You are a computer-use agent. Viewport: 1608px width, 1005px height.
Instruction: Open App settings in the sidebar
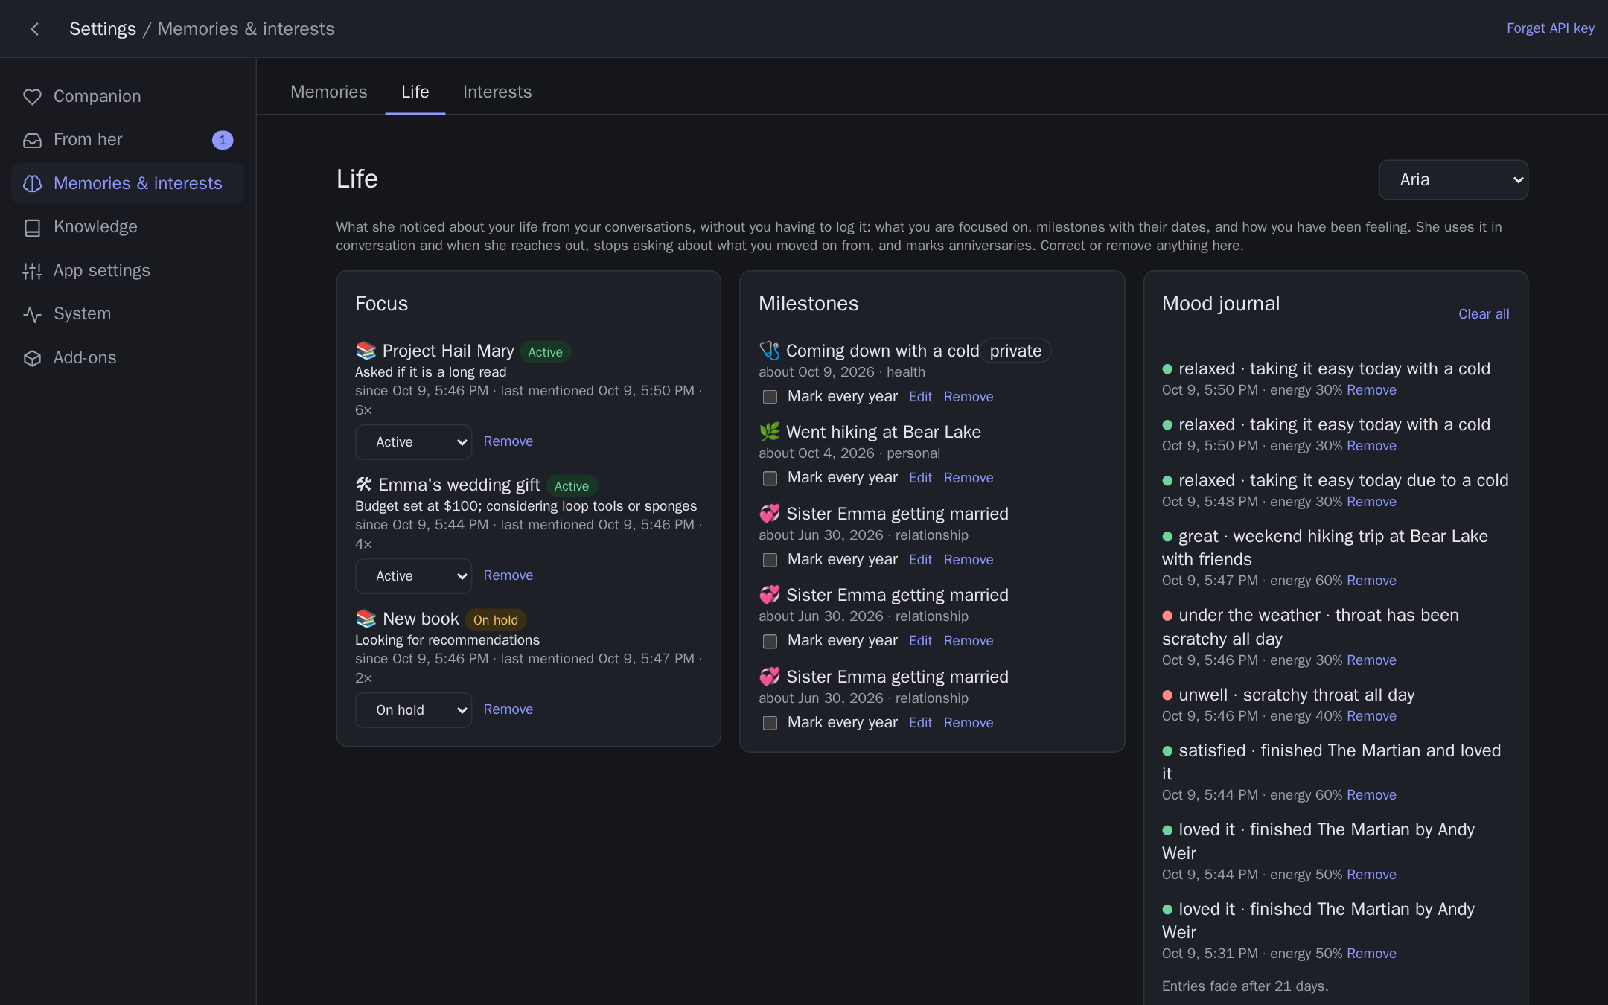(x=128, y=271)
